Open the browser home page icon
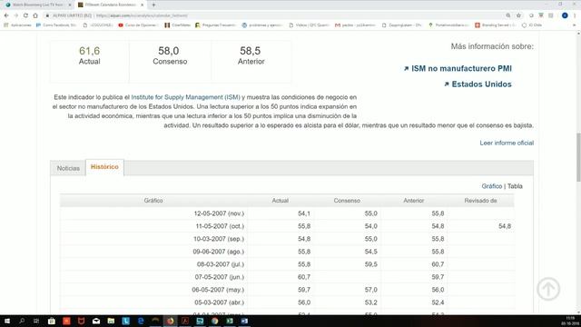This screenshot has height=327, width=581. pos(35,15)
